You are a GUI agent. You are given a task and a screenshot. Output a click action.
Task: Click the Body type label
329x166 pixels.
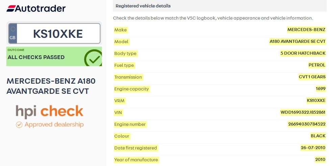[x=125, y=53]
